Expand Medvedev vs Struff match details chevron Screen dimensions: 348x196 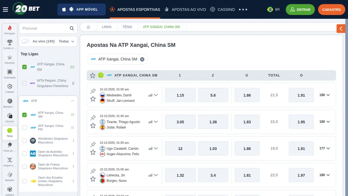pyautogui.click(x=156, y=95)
